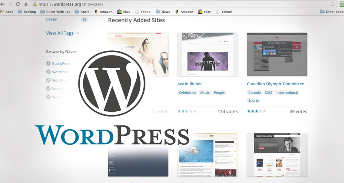Reload the page with the refresh icon
The image size is (344, 183).
coord(18,4)
